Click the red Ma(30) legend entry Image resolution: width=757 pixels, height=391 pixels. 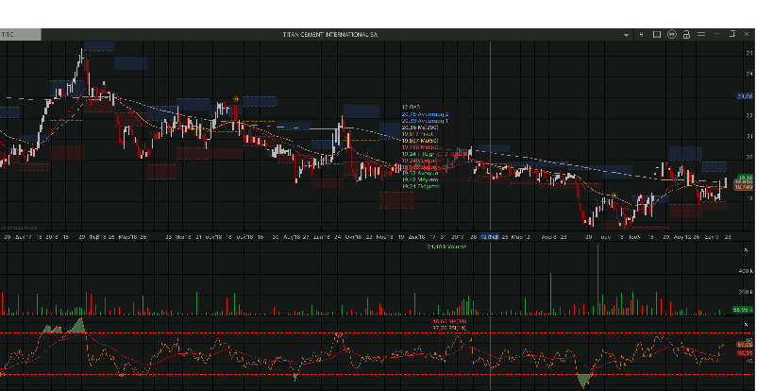pyautogui.click(x=420, y=147)
